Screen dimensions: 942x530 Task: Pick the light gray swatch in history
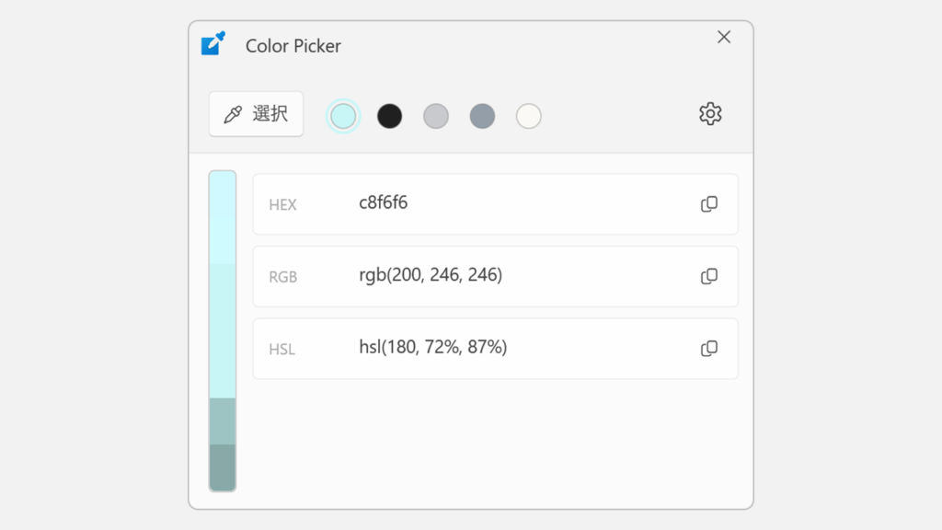[435, 116]
